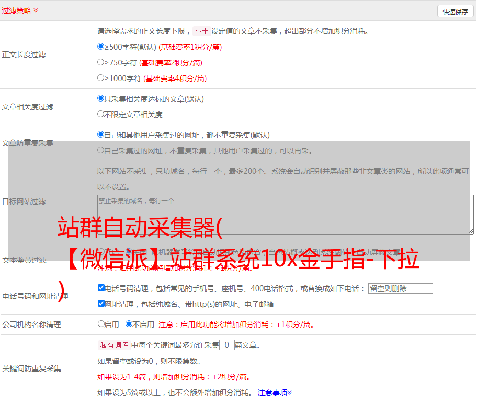Image resolution: width=477 pixels, height=402 pixels.
Task: Select 不启用 for 公司机构名称清理
Action: coord(129,324)
